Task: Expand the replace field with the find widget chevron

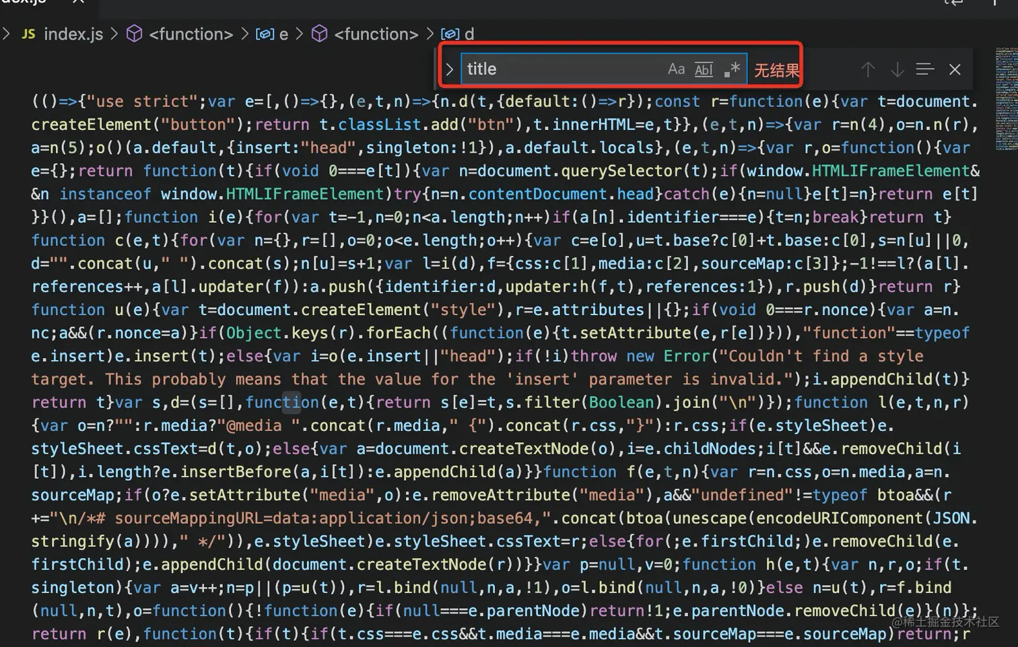Action: (450, 69)
